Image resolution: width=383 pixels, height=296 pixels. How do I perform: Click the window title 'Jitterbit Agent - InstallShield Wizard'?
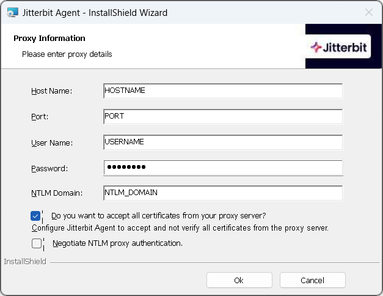point(95,13)
